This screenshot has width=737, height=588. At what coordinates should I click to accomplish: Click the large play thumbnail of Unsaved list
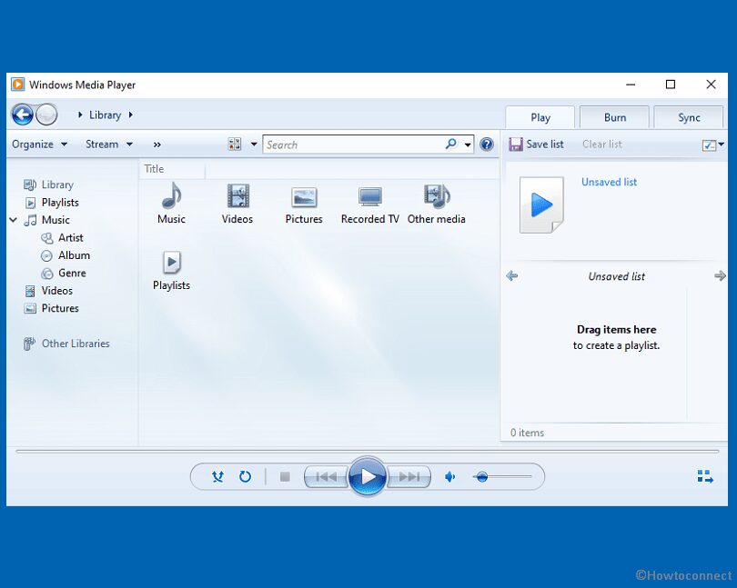click(541, 204)
